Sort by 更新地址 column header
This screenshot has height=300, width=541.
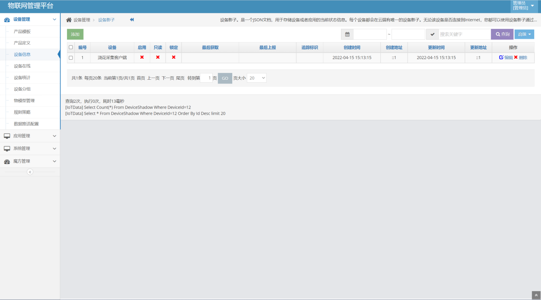(x=478, y=47)
